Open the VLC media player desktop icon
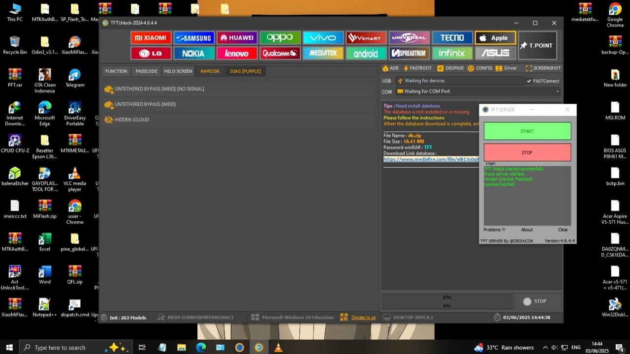 click(x=75, y=179)
